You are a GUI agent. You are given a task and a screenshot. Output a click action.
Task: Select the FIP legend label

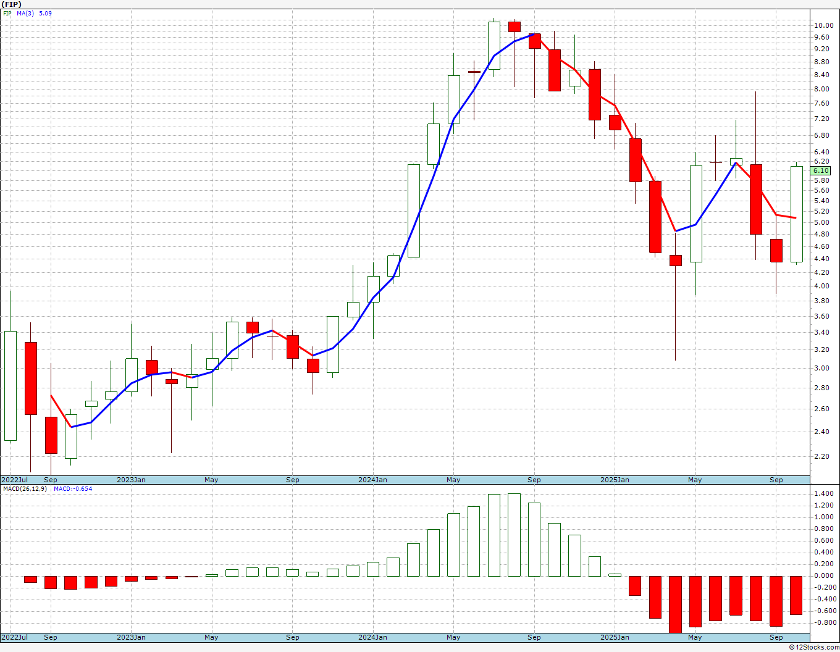tap(7, 13)
